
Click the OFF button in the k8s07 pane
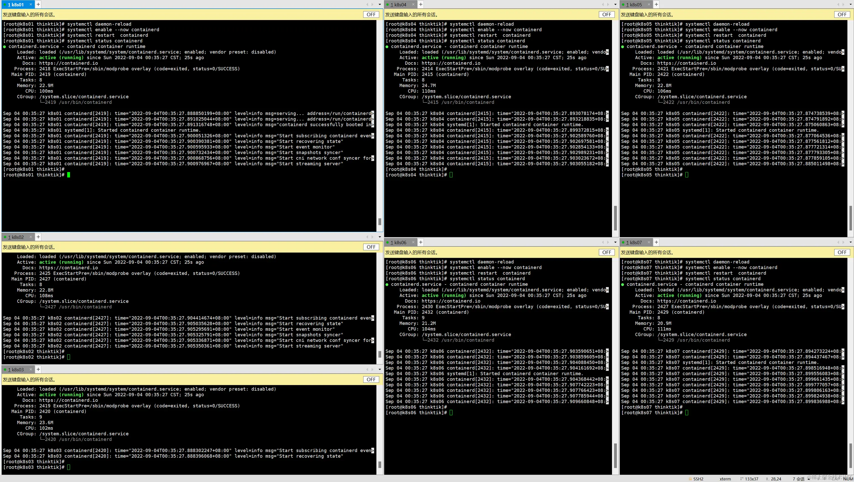coord(842,252)
